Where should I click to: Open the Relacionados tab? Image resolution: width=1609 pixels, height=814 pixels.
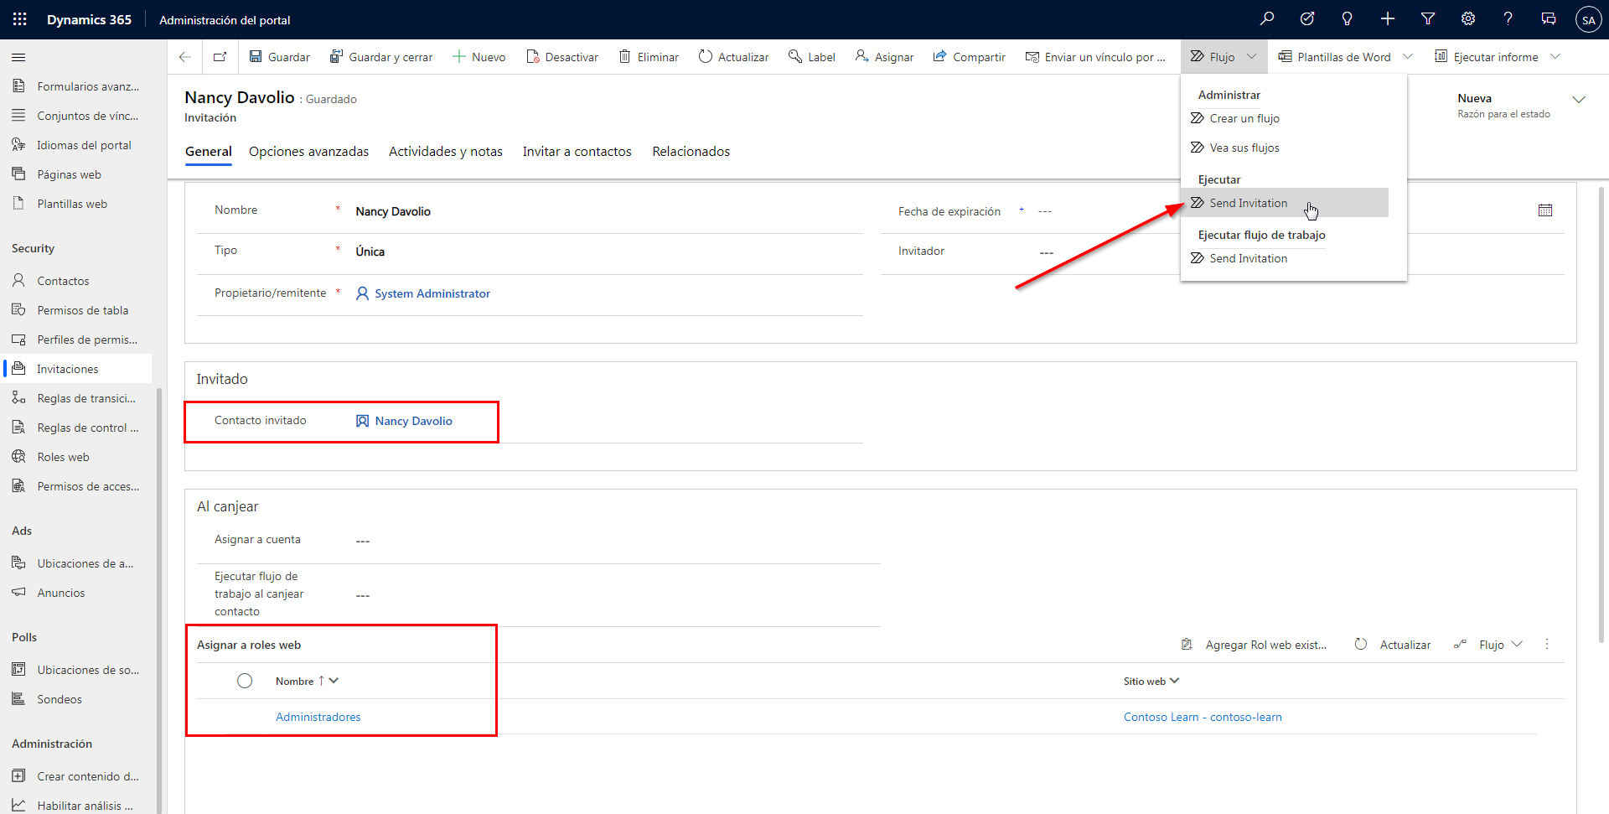coord(691,152)
